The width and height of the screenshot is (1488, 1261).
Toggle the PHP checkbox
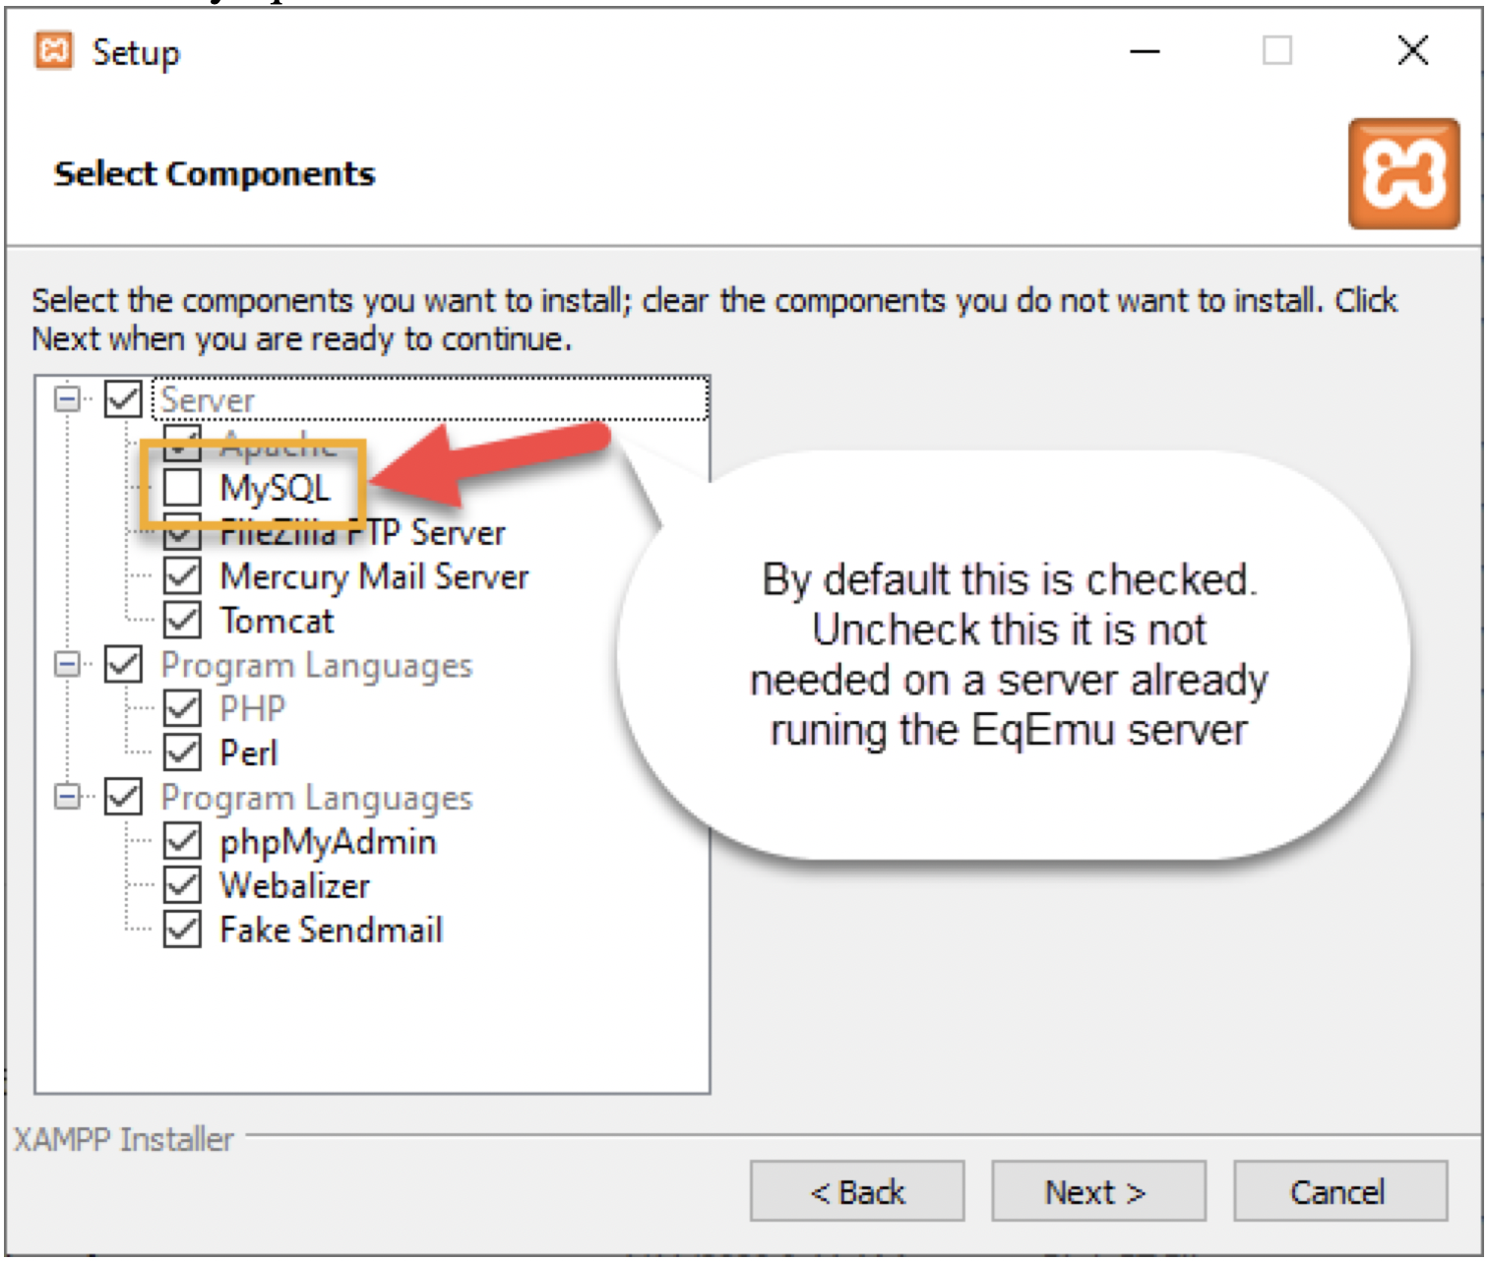coord(182,707)
